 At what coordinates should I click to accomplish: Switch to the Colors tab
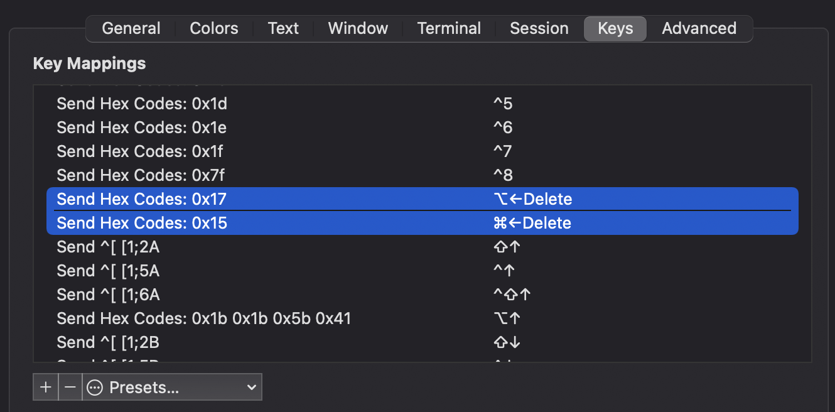pyautogui.click(x=213, y=28)
